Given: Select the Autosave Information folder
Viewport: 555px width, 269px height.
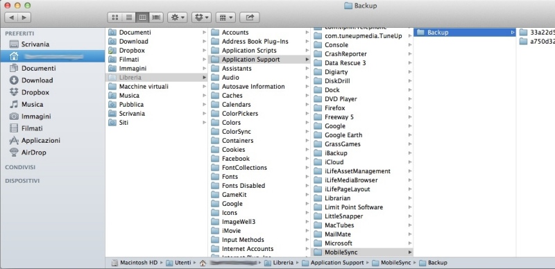Looking at the screenshot, I should (259, 87).
